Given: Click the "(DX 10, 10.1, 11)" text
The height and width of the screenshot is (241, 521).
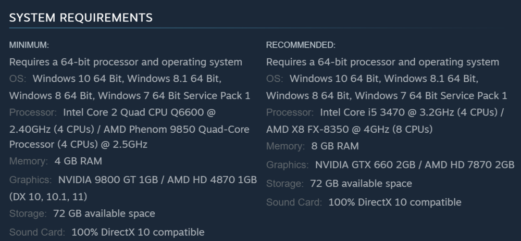Looking at the screenshot, I should pyautogui.click(x=48, y=197).
